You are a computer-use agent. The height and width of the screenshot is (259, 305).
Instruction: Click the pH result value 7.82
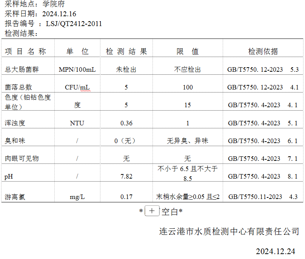point(126,176)
